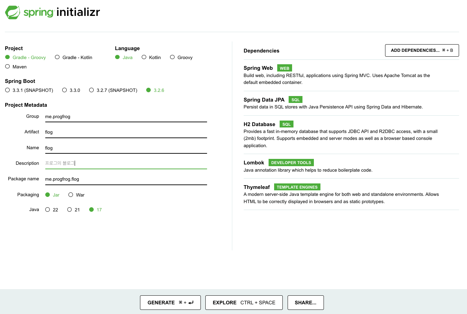Click the Dependencies heading
The image size is (467, 314).
click(261, 51)
